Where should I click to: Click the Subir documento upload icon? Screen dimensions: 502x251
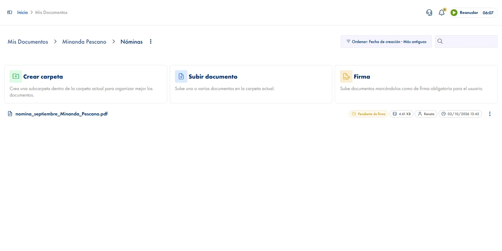coord(181,76)
